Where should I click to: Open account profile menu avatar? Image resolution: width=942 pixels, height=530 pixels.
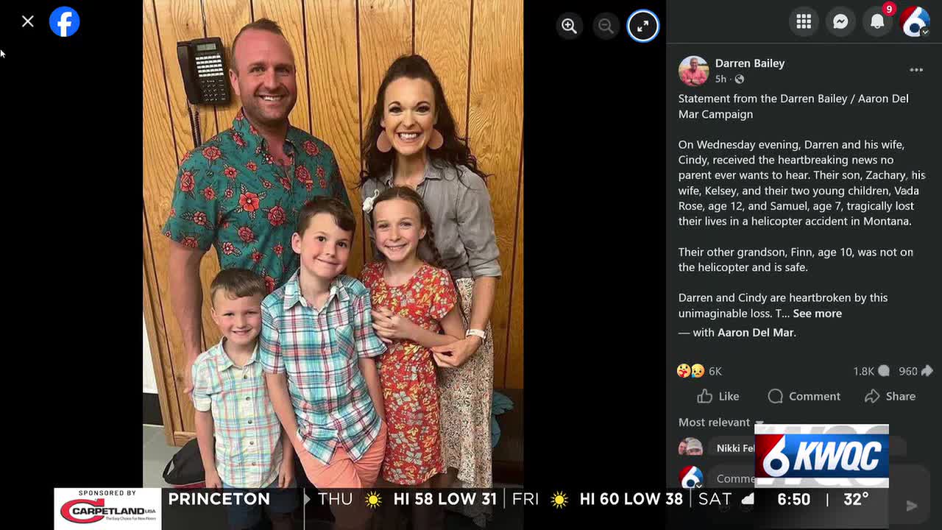915,22
